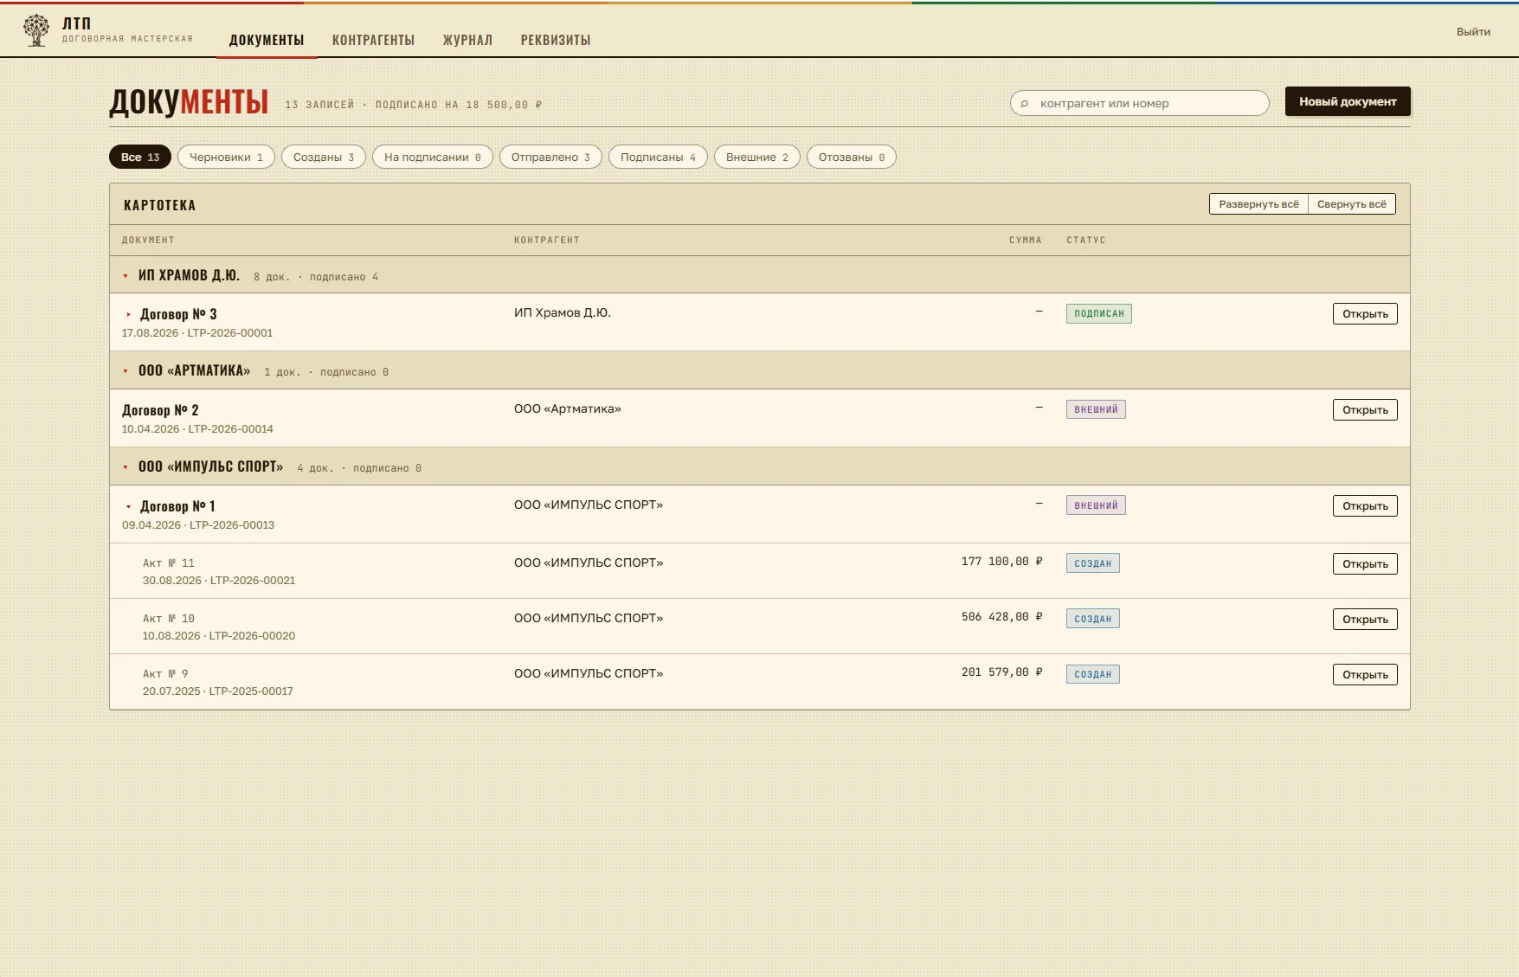Click the ЛТП tree logo icon
The image size is (1519, 977).
36,30
